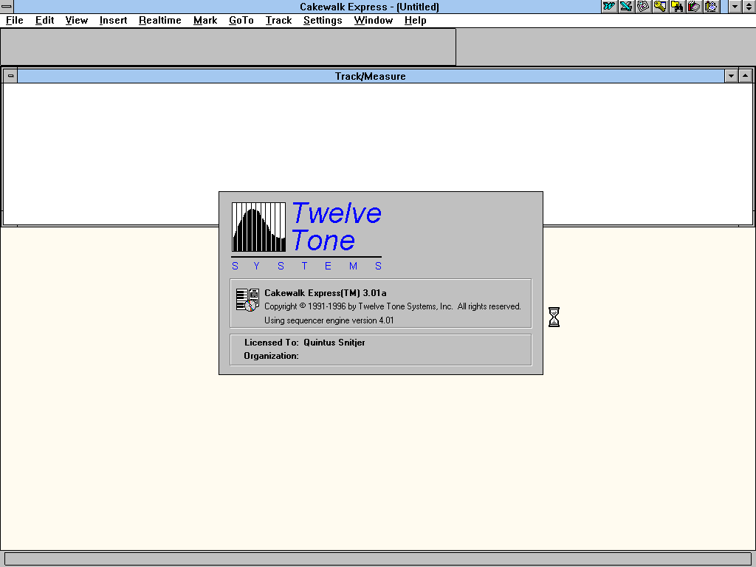Click the copyright 1991-1996 Twelve Tone line

click(x=393, y=306)
